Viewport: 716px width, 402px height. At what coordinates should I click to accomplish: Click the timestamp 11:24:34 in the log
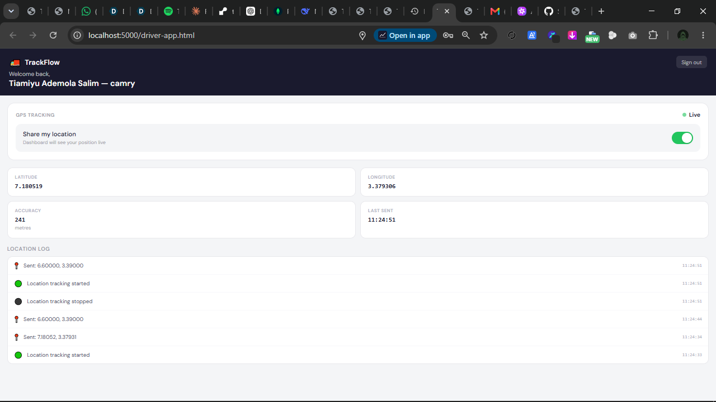tap(692, 337)
